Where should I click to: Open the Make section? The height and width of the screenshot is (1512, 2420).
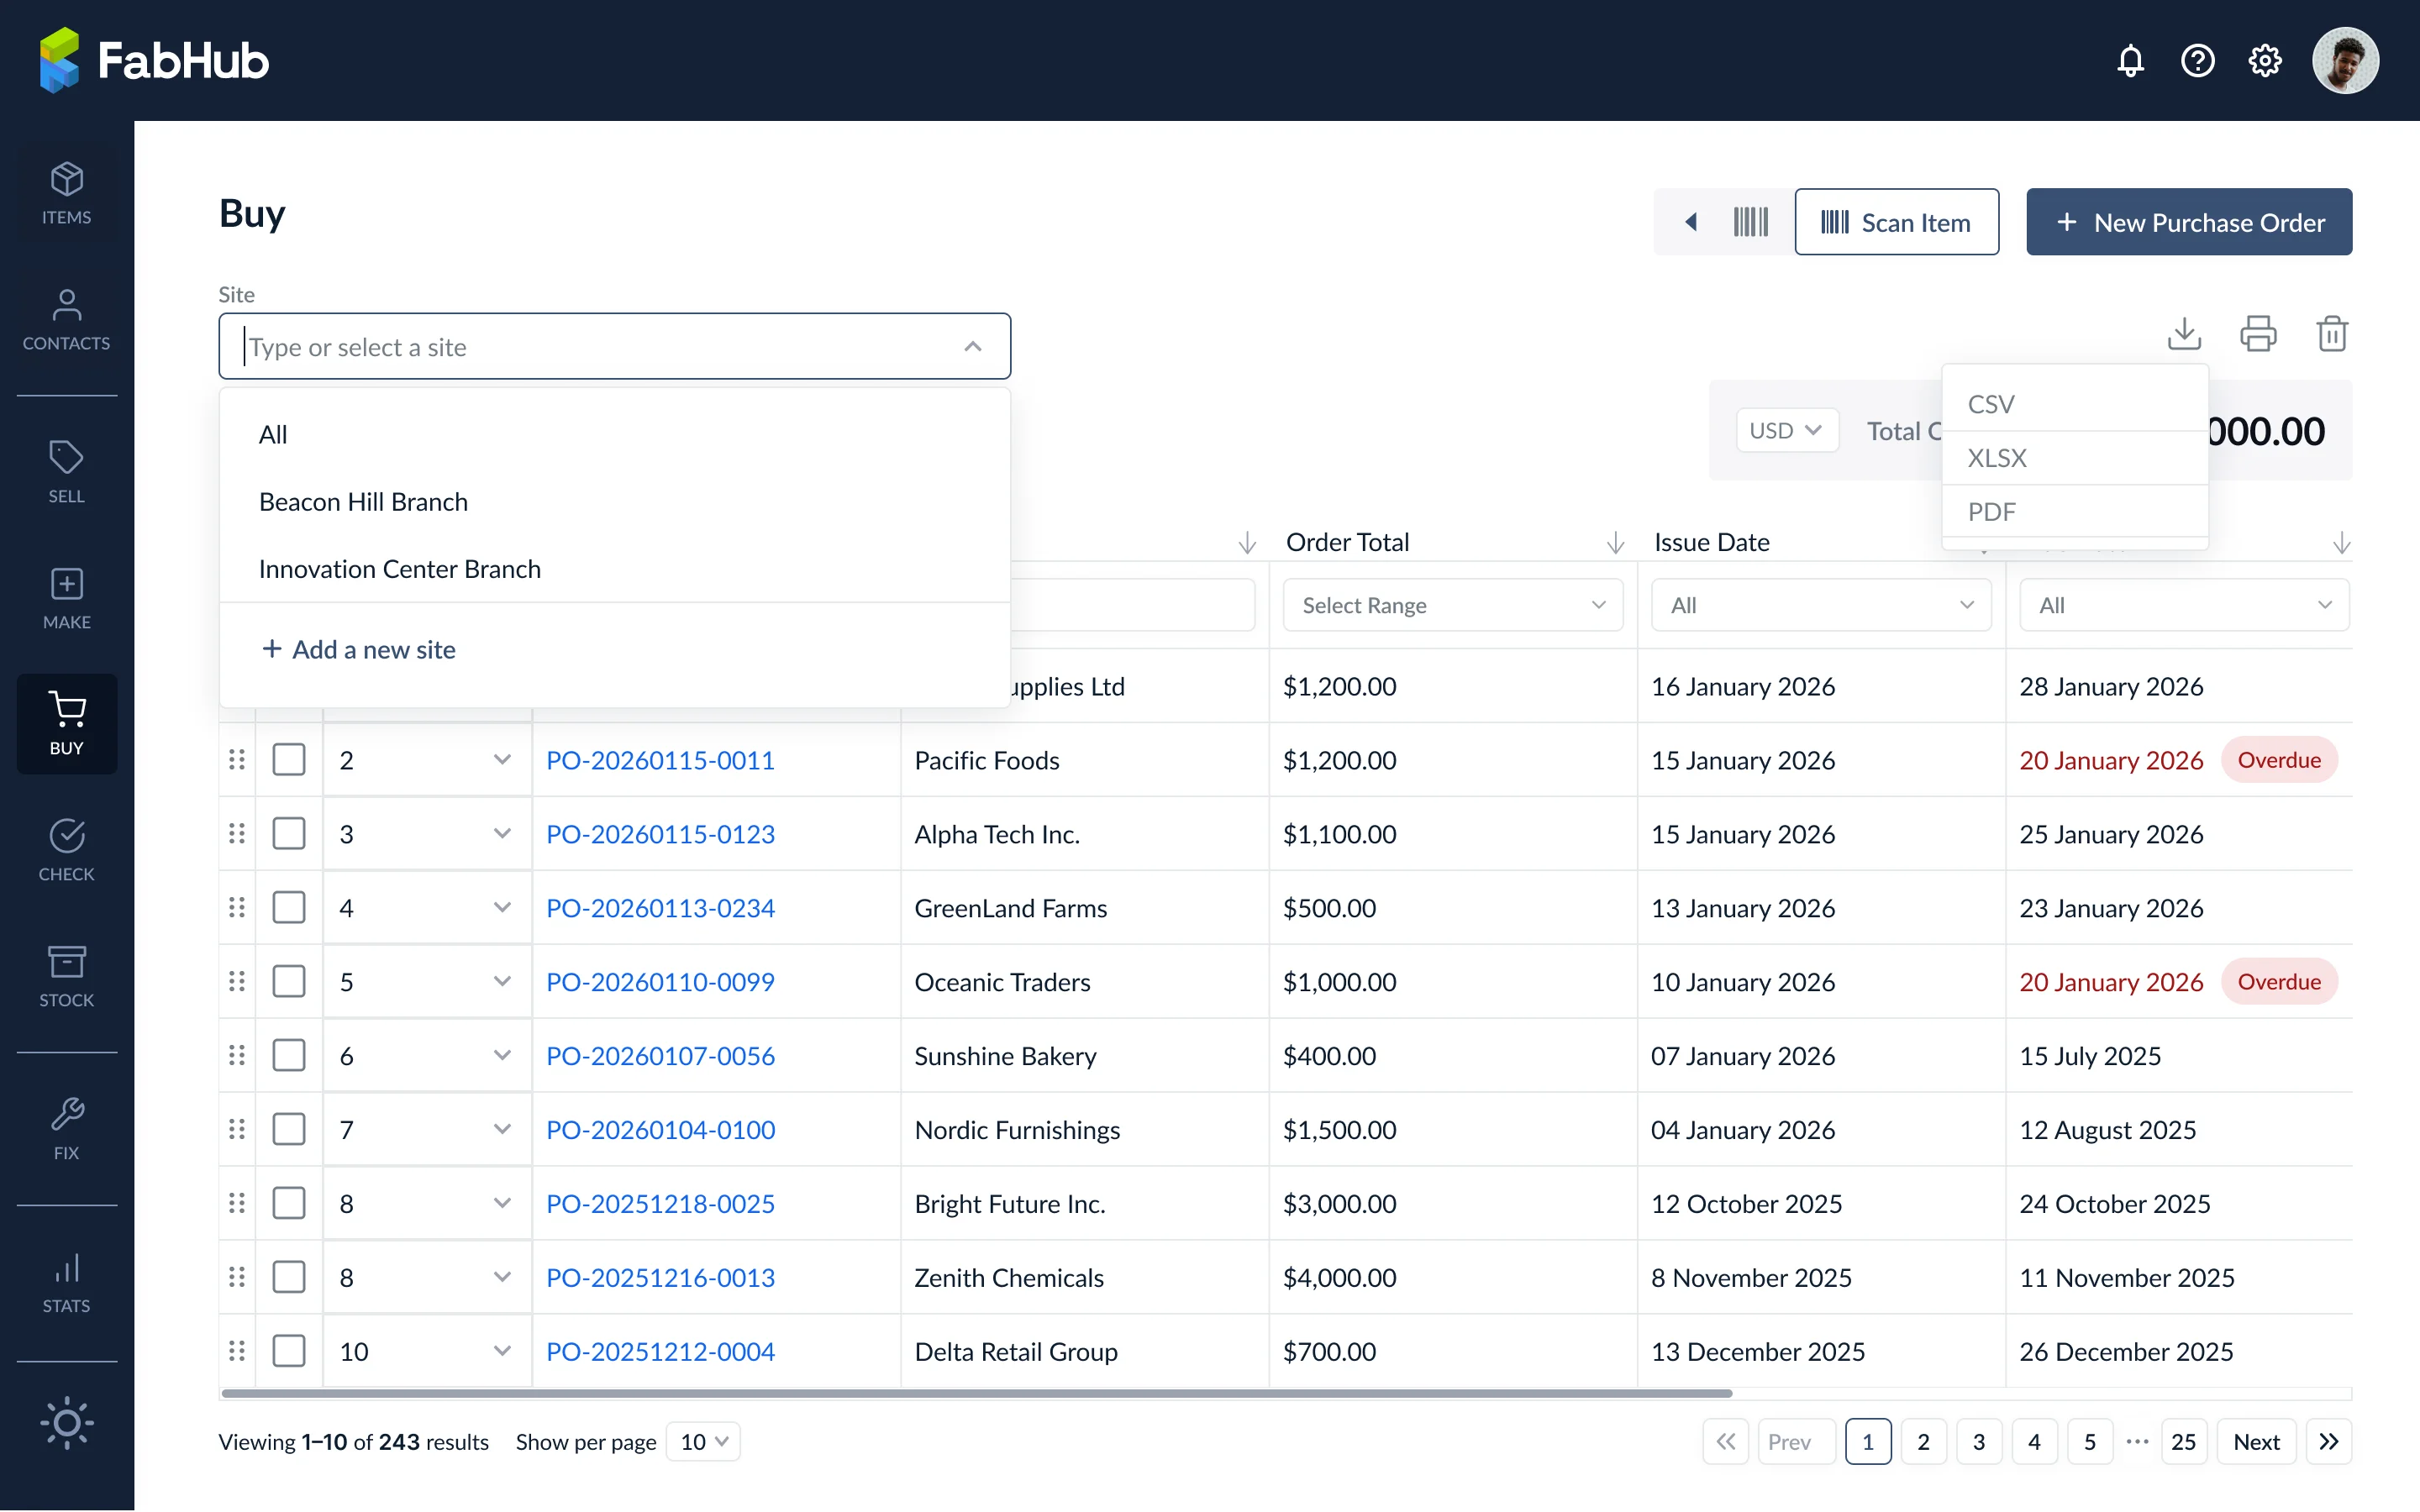pyautogui.click(x=66, y=598)
